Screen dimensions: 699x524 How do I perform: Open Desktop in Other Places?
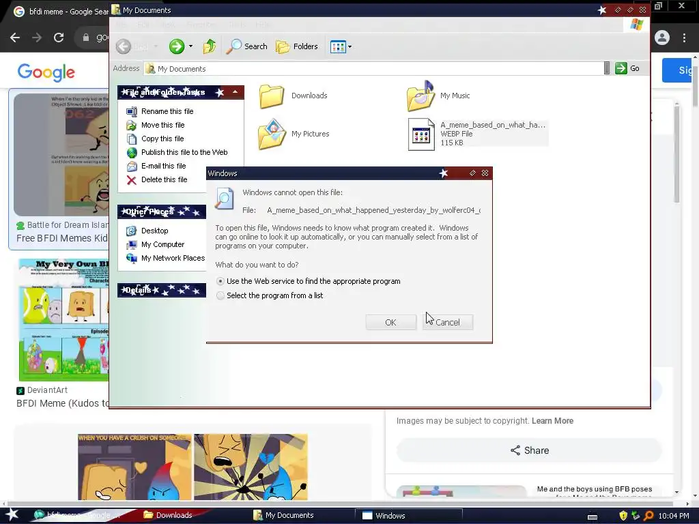click(x=154, y=231)
